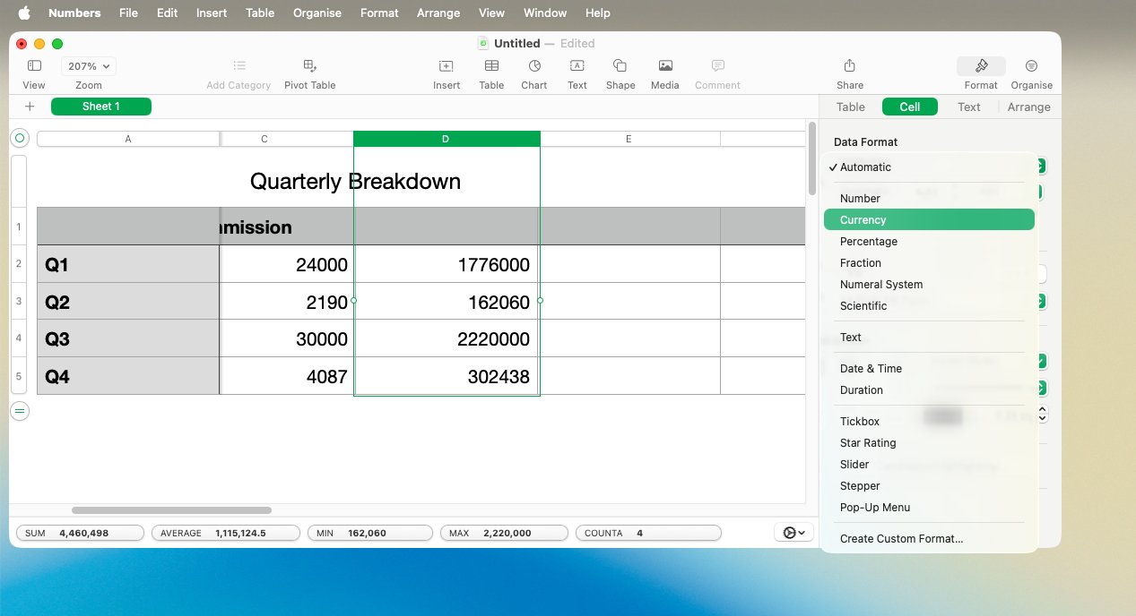
Task: Add a new sheet with the plus button
Action: coord(30,106)
